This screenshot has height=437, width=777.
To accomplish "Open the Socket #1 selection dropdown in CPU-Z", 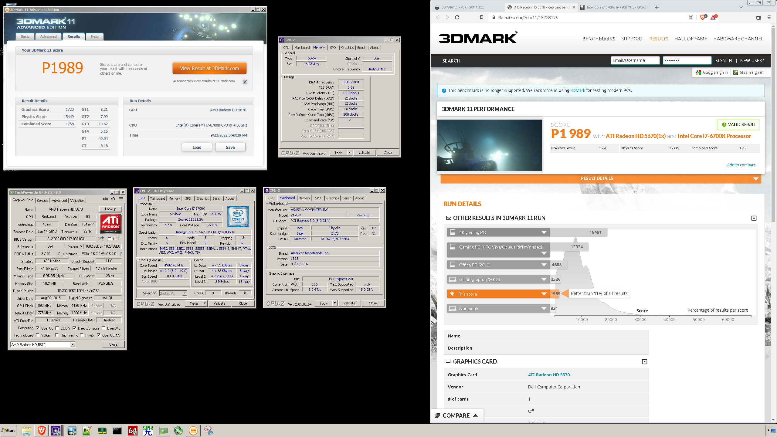I will (173, 293).
